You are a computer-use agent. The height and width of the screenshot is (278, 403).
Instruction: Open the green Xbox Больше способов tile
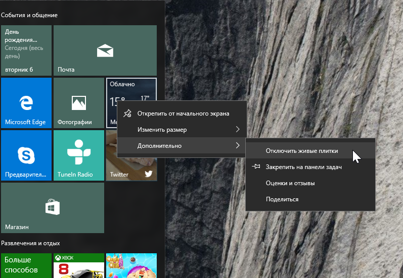pyautogui.click(x=26, y=265)
